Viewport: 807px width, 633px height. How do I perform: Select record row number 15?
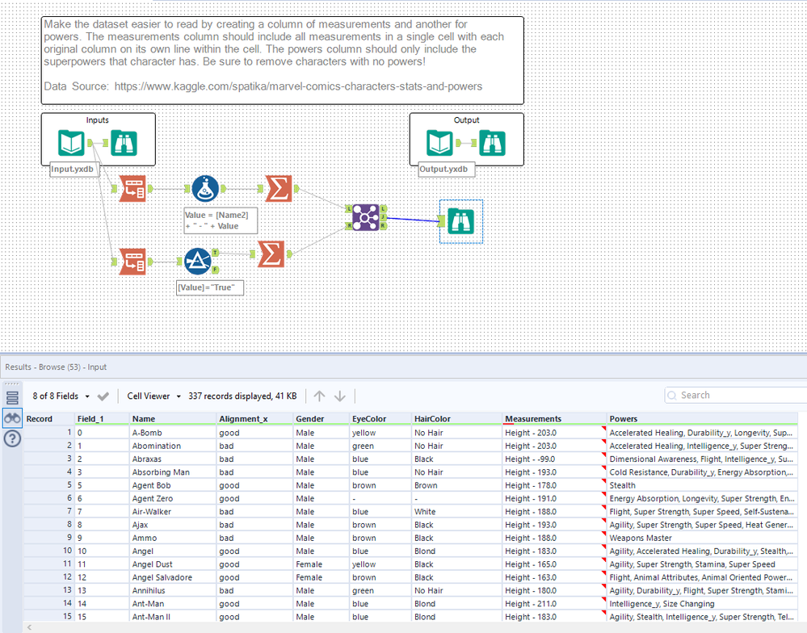[49, 617]
